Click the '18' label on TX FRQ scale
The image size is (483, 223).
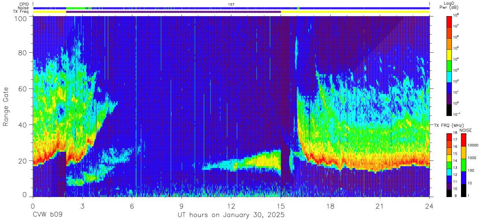point(455,133)
